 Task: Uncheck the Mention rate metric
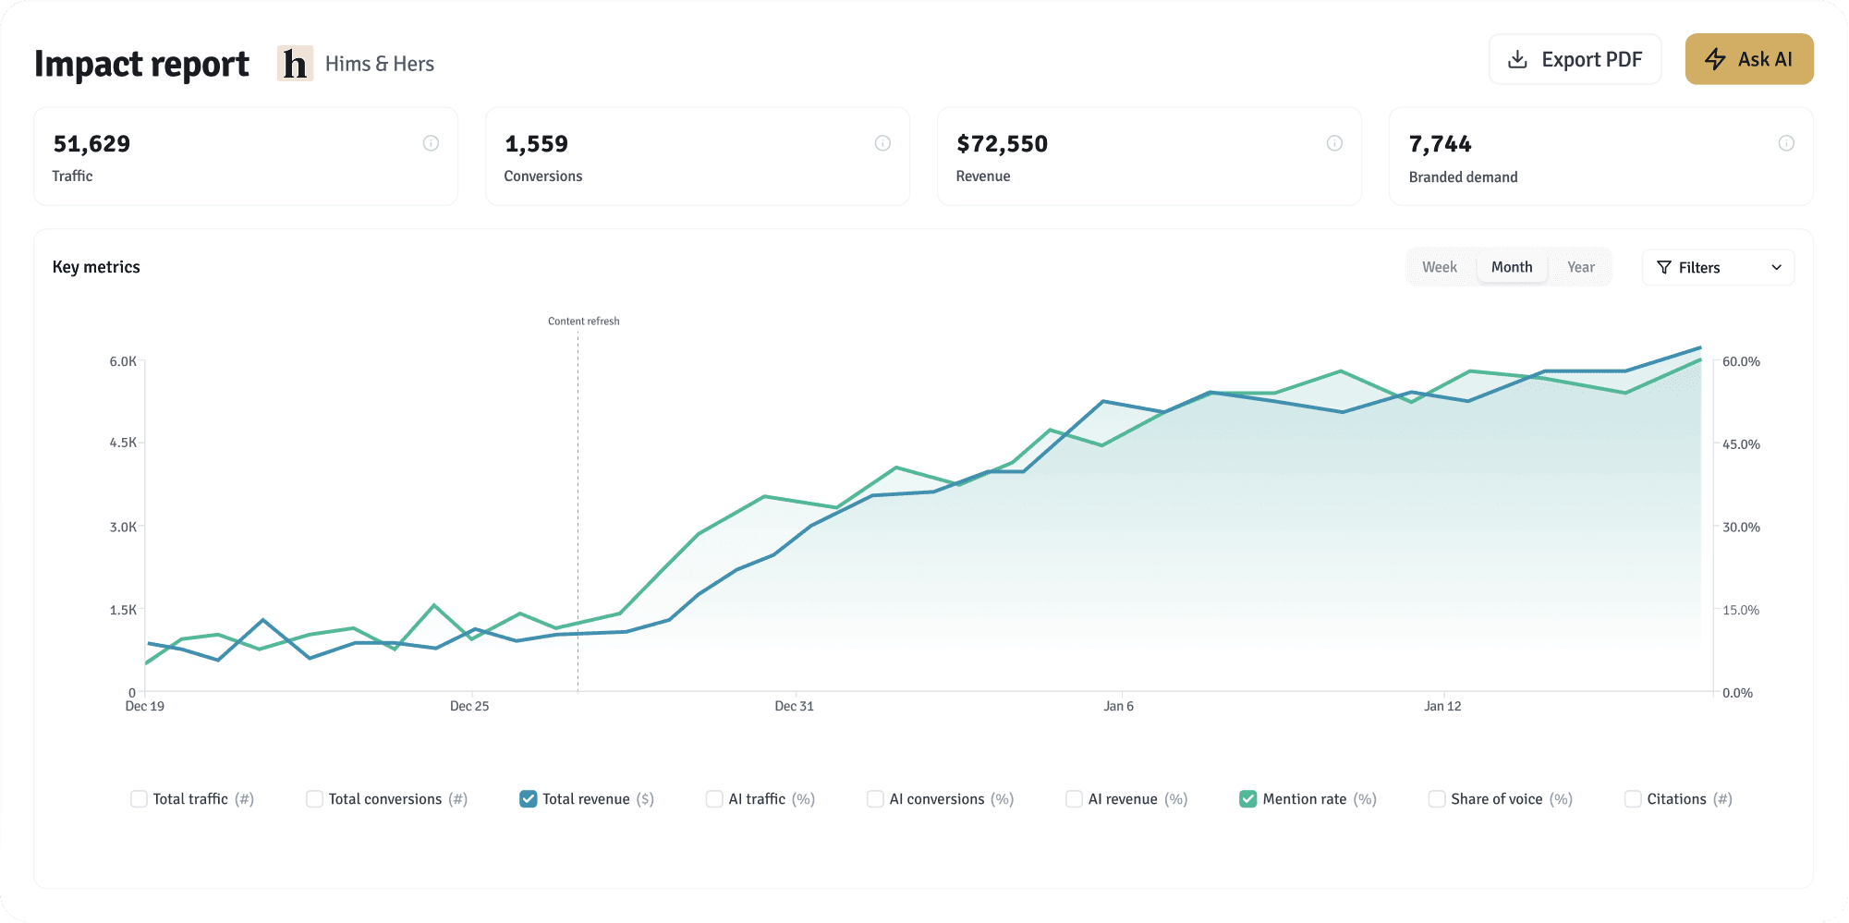tap(1249, 798)
